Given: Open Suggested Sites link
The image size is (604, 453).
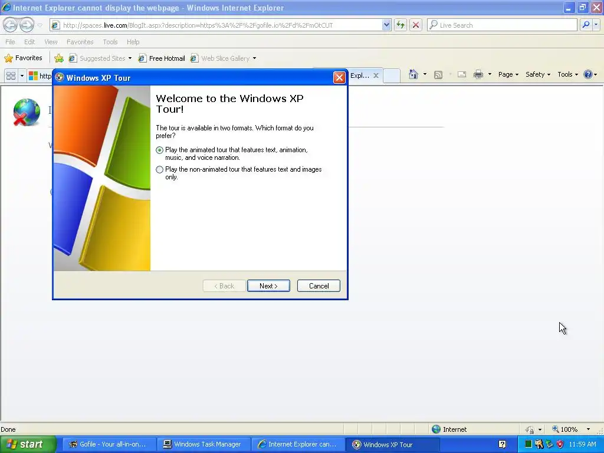Looking at the screenshot, I should click(97, 58).
